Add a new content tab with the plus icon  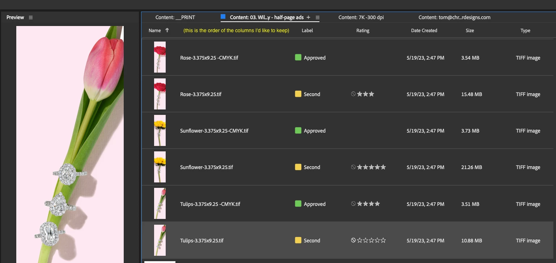[308, 17]
